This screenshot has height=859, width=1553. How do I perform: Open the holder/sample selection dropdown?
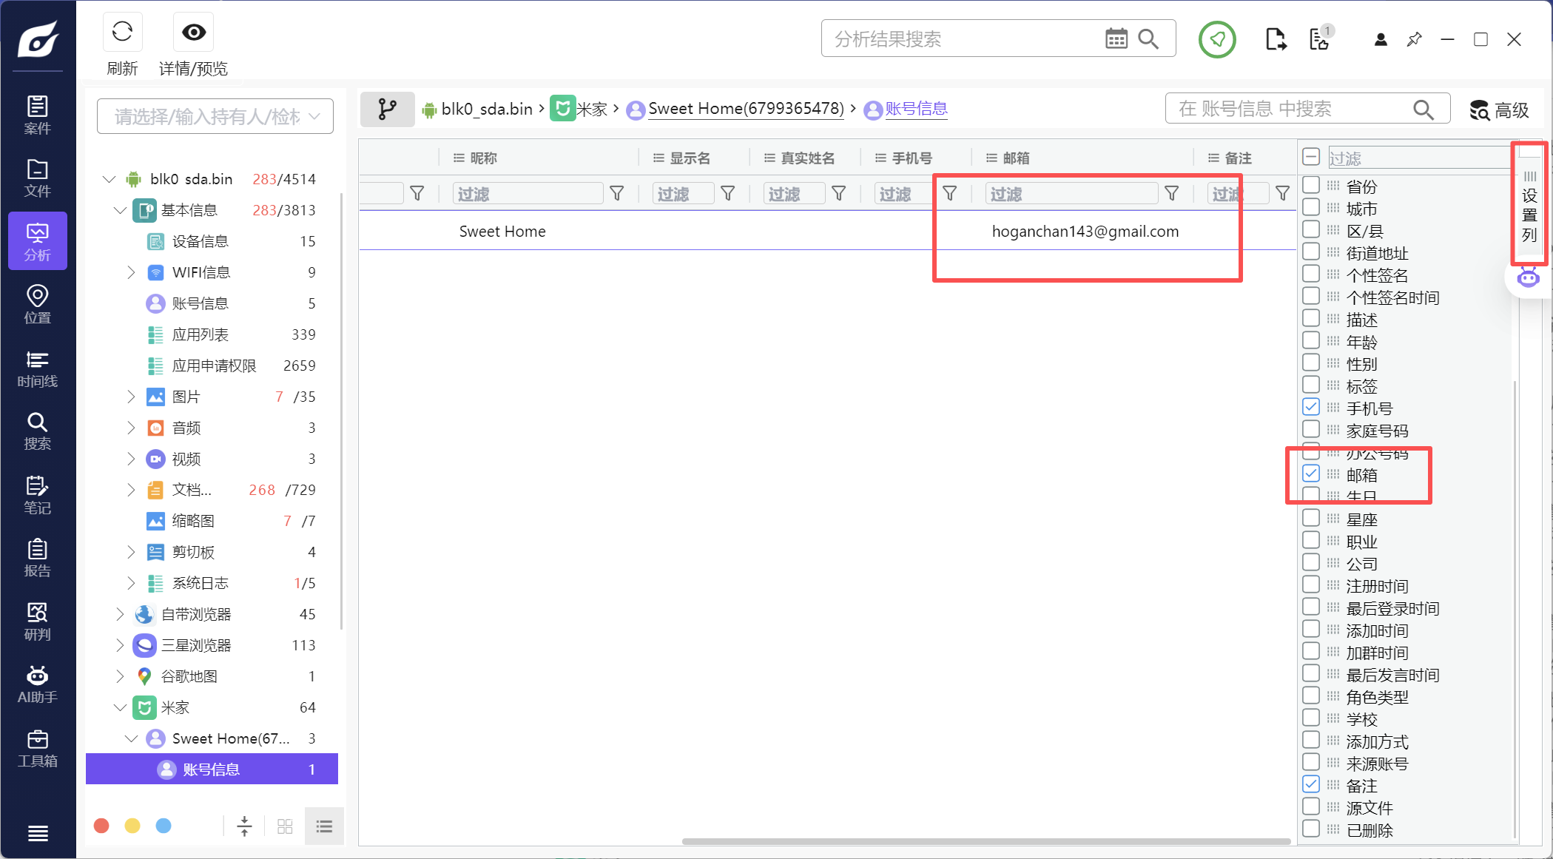pos(215,116)
